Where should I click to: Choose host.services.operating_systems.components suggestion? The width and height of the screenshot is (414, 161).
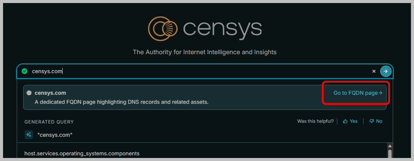tap(82, 153)
